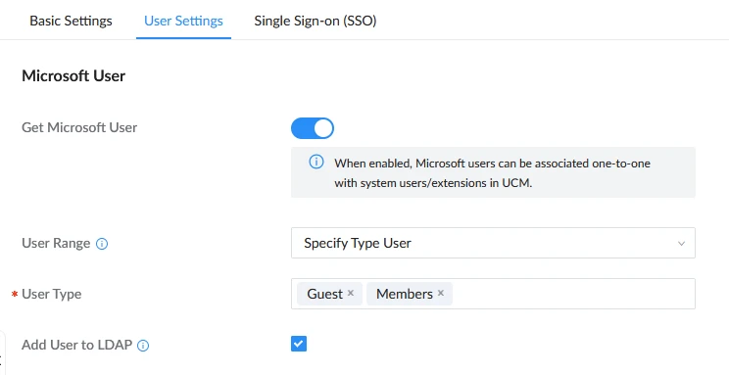Click the Get Microsoft User label
Viewport: 729px width, 375px height.
tap(79, 127)
